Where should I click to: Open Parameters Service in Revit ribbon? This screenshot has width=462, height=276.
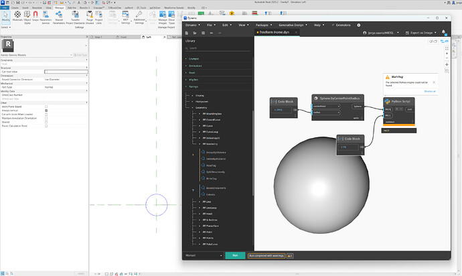46,17
